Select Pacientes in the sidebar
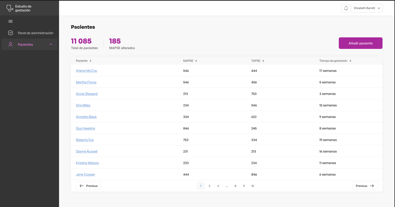The height and width of the screenshot is (207, 395). pyautogui.click(x=29, y=44)
